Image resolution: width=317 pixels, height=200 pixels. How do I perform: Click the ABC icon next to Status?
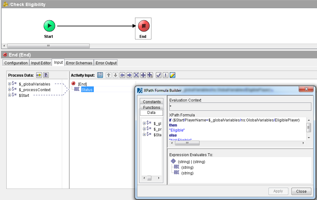pyautogui.click(x=77, y=89)
